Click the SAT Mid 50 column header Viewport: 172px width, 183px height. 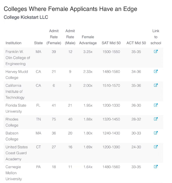point(111,43)
